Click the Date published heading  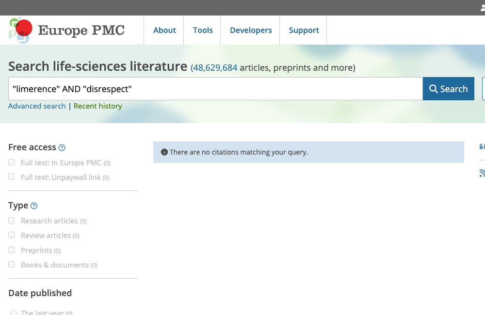40,293
